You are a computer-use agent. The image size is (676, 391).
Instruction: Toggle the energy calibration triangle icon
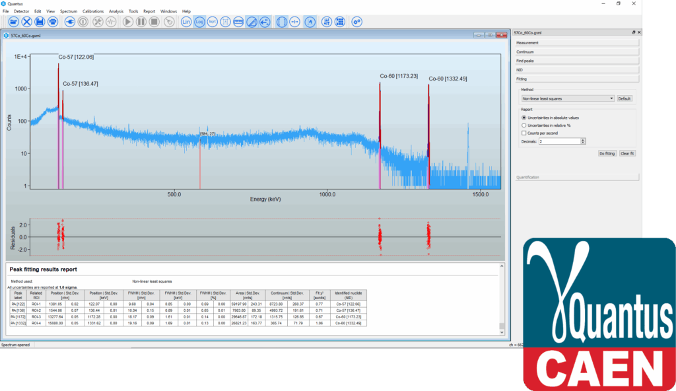[252, 22]
